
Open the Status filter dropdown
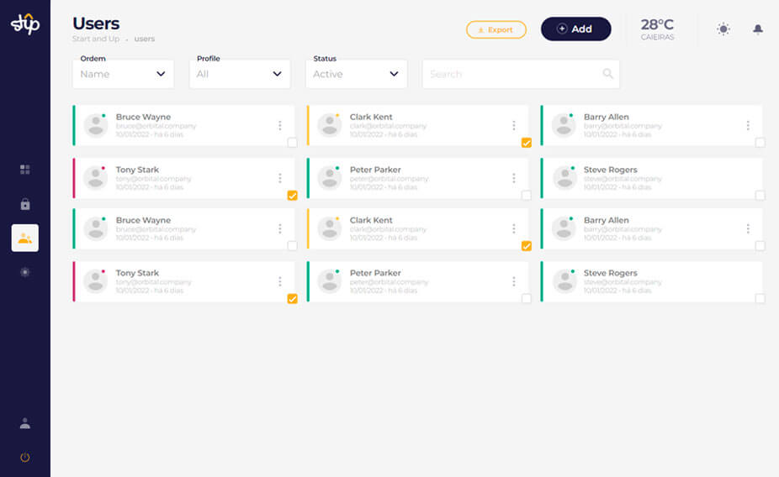point(356,74)
